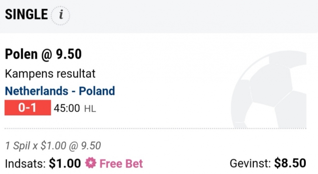Screen dimensions: 318x174
Task: Tap the faded football watermark icon
Action: pos(269,89)
